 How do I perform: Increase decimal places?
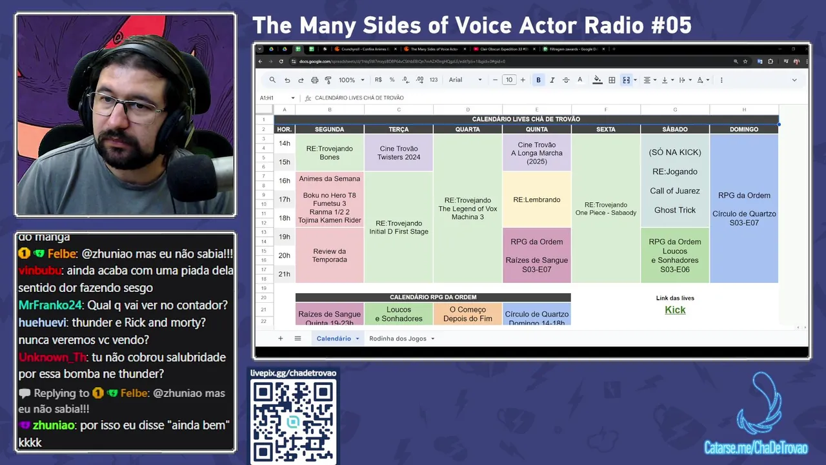click(419, 80)
